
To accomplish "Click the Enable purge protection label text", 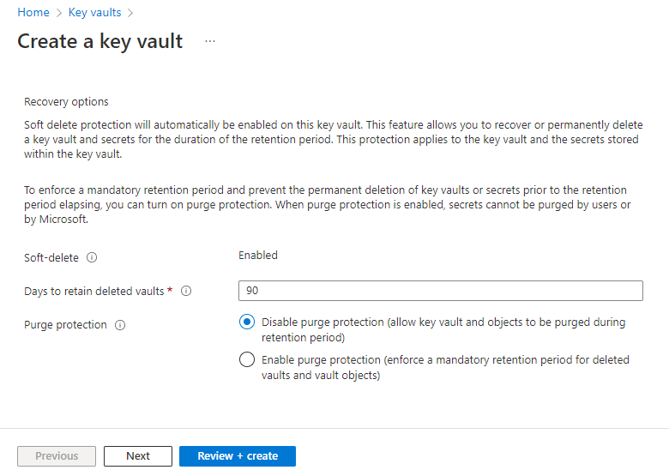I will pyautogui.click(x=445, y=367).
